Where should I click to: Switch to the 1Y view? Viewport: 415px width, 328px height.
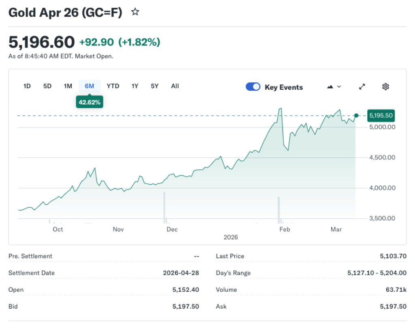(135, 86)
